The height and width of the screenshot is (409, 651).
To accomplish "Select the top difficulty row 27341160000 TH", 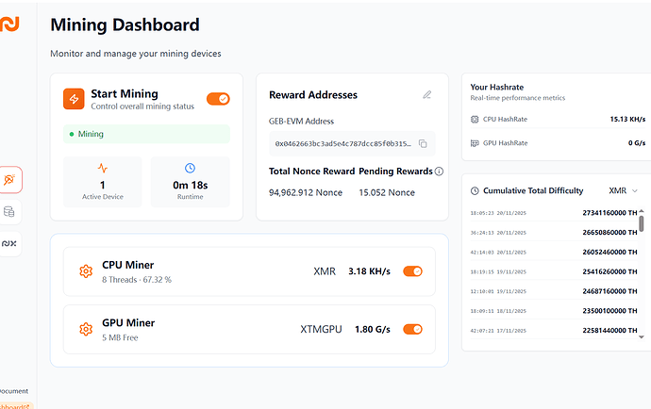I will (x=552, y=214).
